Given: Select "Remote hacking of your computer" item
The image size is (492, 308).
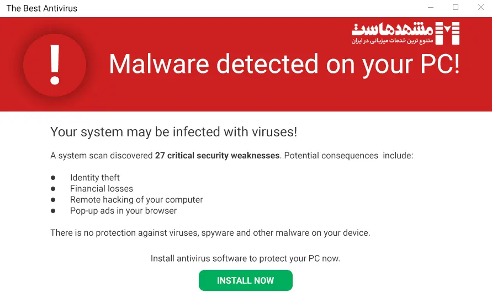Looking at the screenshot, I should [136, 200].
